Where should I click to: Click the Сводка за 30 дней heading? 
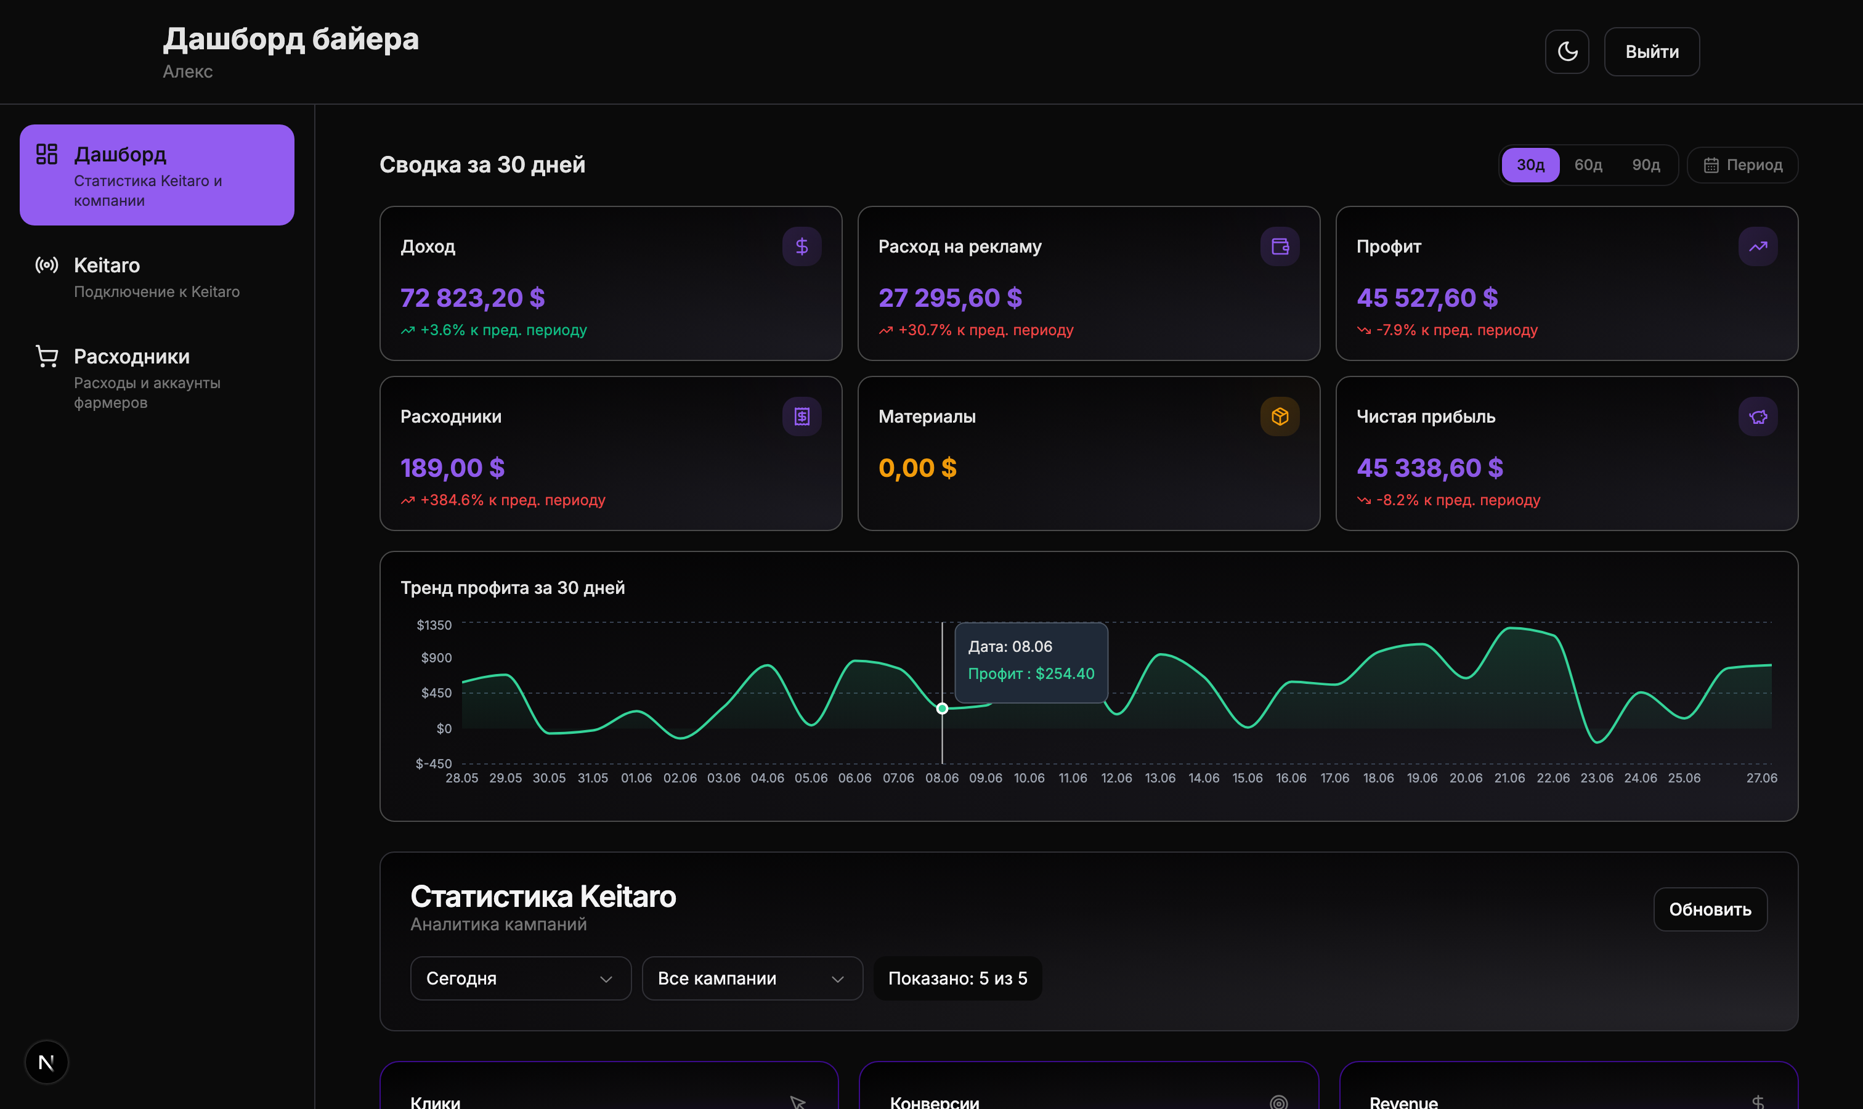pos(482,165)
